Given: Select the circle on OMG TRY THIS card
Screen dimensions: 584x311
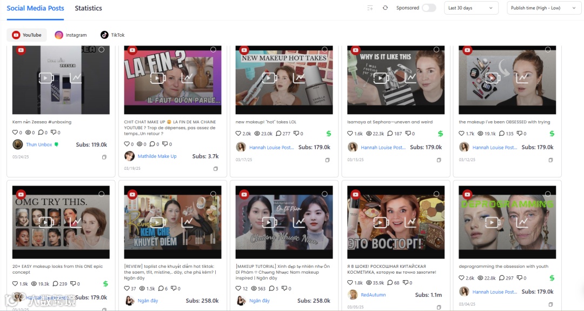Looking at the screenshot, I should point(101,194).
